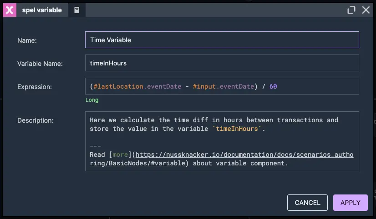Image resolution: width=376 pixels, height=219 pixels.
Task: Click #lastLocation in the expression
Action: tap(118, 86)
